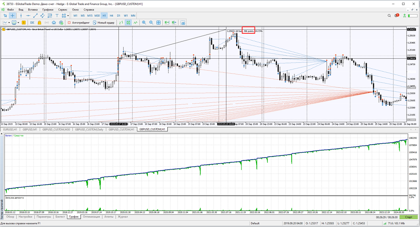Switch chart to bar chart display

121,23
